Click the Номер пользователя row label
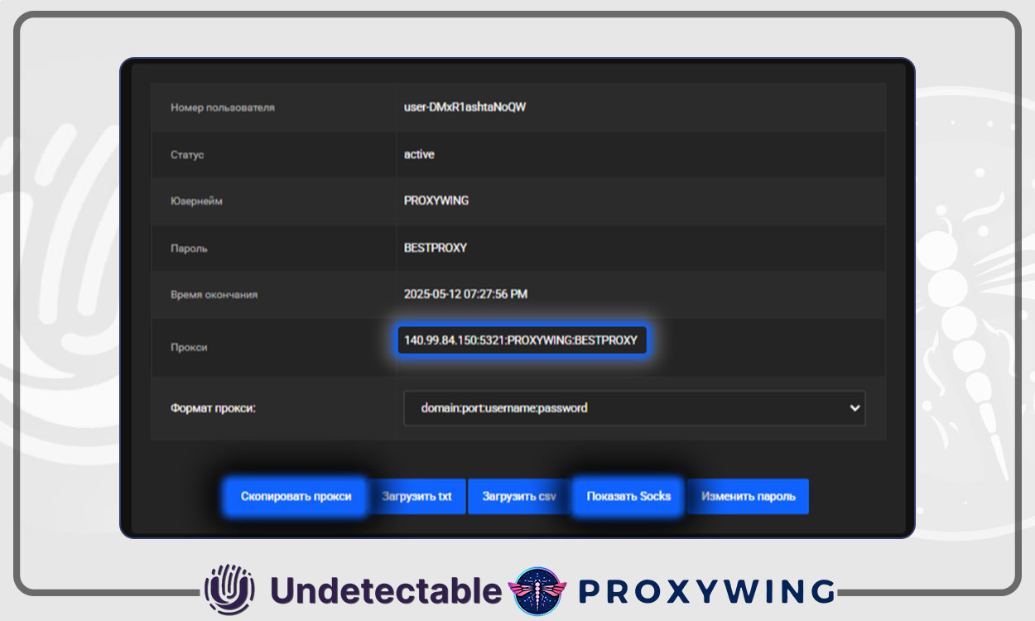This screenshot has width=1035, height=621. tap(223, 108)
